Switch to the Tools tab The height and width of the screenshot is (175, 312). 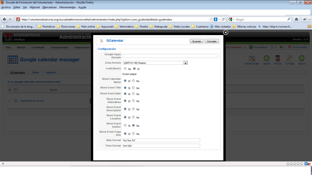(x=35, y=72)
